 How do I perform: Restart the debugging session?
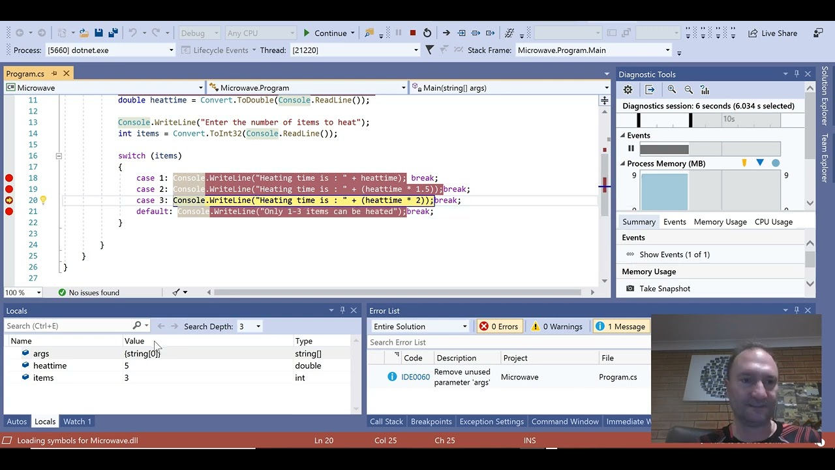(427, 33)
